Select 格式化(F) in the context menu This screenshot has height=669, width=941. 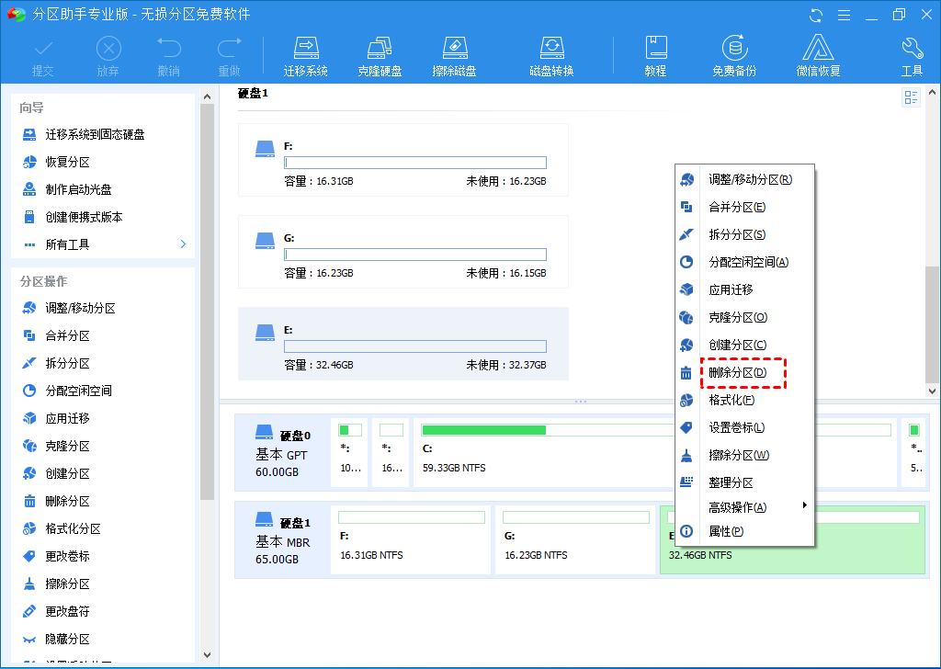(x=731, y=401)
